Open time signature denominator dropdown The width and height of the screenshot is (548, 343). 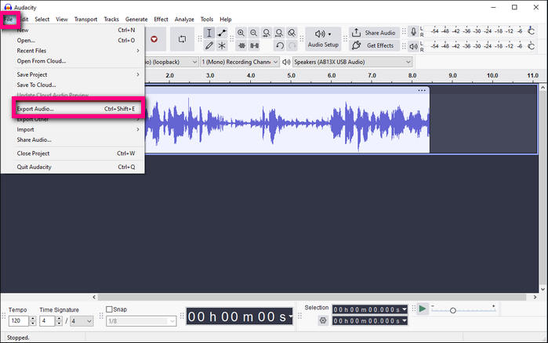82,320
